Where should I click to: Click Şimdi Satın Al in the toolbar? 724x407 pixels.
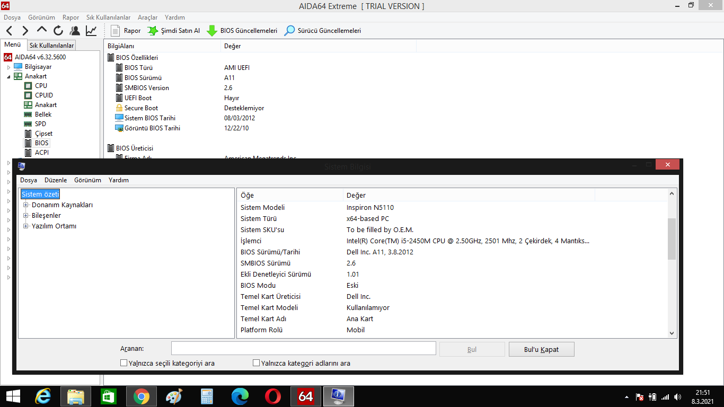[174, 31]
